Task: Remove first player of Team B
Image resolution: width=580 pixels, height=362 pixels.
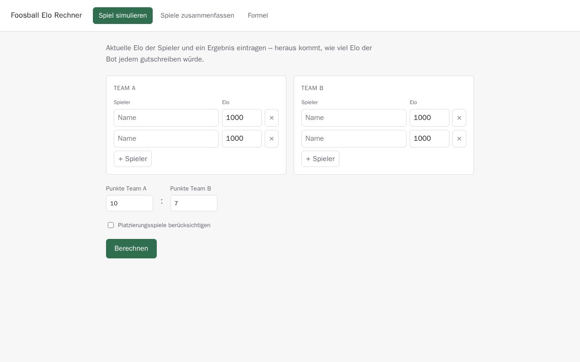Action: pyautogui.click(x=459, y=118)
